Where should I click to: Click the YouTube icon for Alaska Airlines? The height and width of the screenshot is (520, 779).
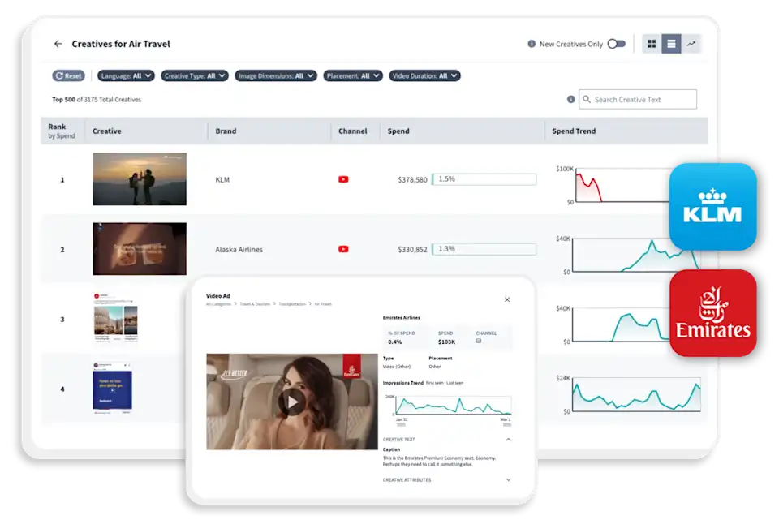click(x=343, y=249)
